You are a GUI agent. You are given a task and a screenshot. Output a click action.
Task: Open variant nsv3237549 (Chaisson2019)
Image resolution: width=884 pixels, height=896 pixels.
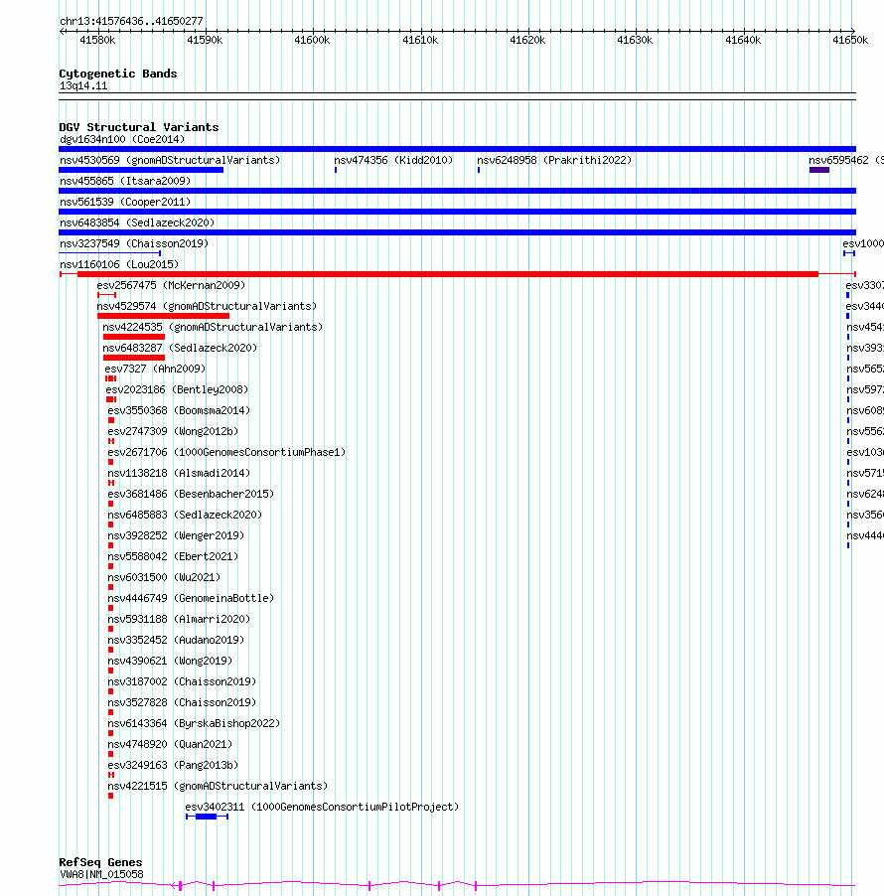(134, 243)
